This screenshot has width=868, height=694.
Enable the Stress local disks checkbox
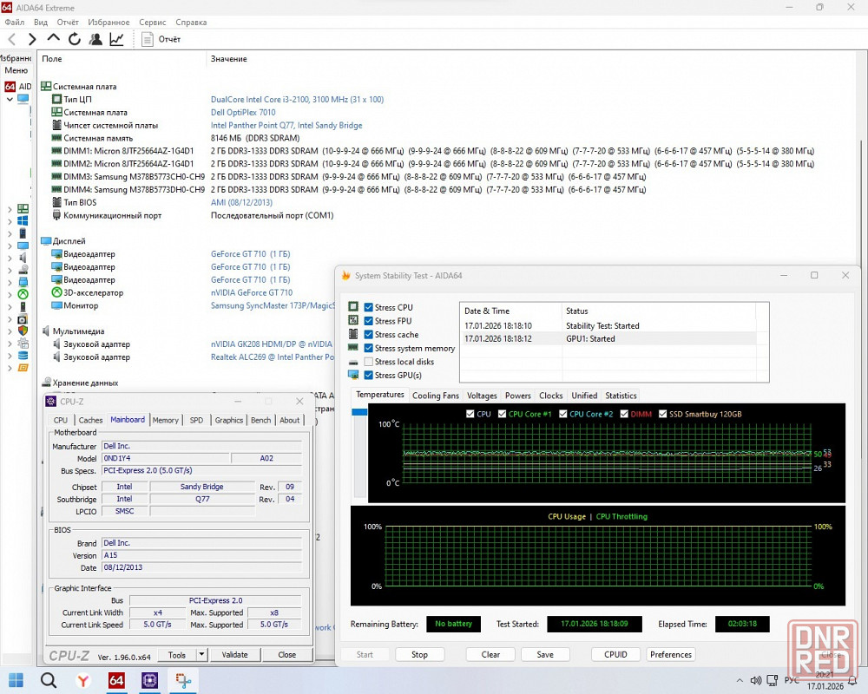[369, 362]
